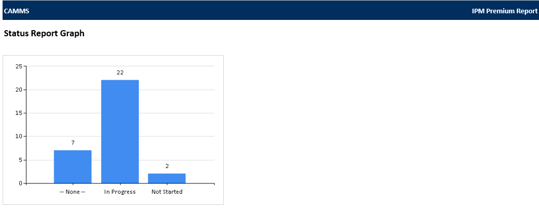
Task: Click the In Progress bar
Action: tap(120, 132)
